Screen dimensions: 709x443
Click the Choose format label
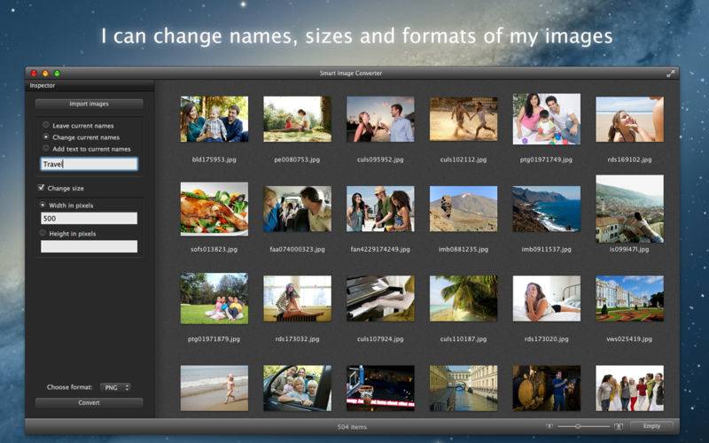70,387
